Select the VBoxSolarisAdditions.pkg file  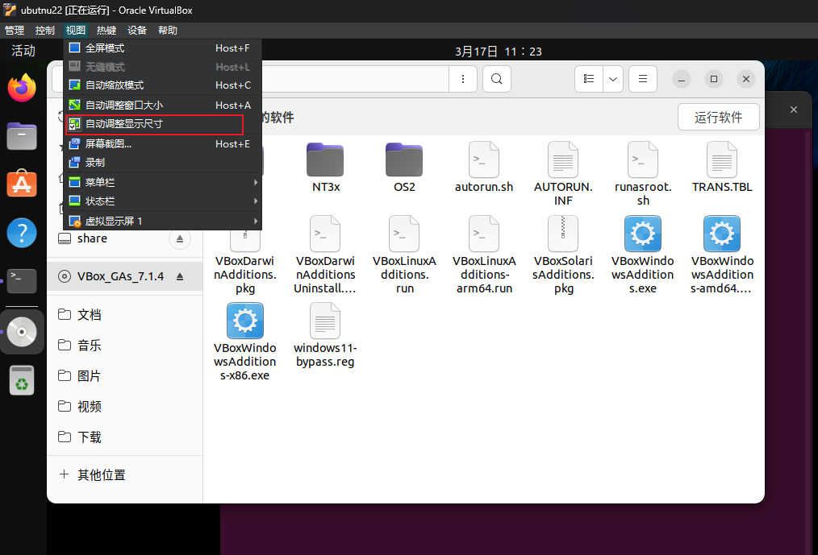[563, 255]
